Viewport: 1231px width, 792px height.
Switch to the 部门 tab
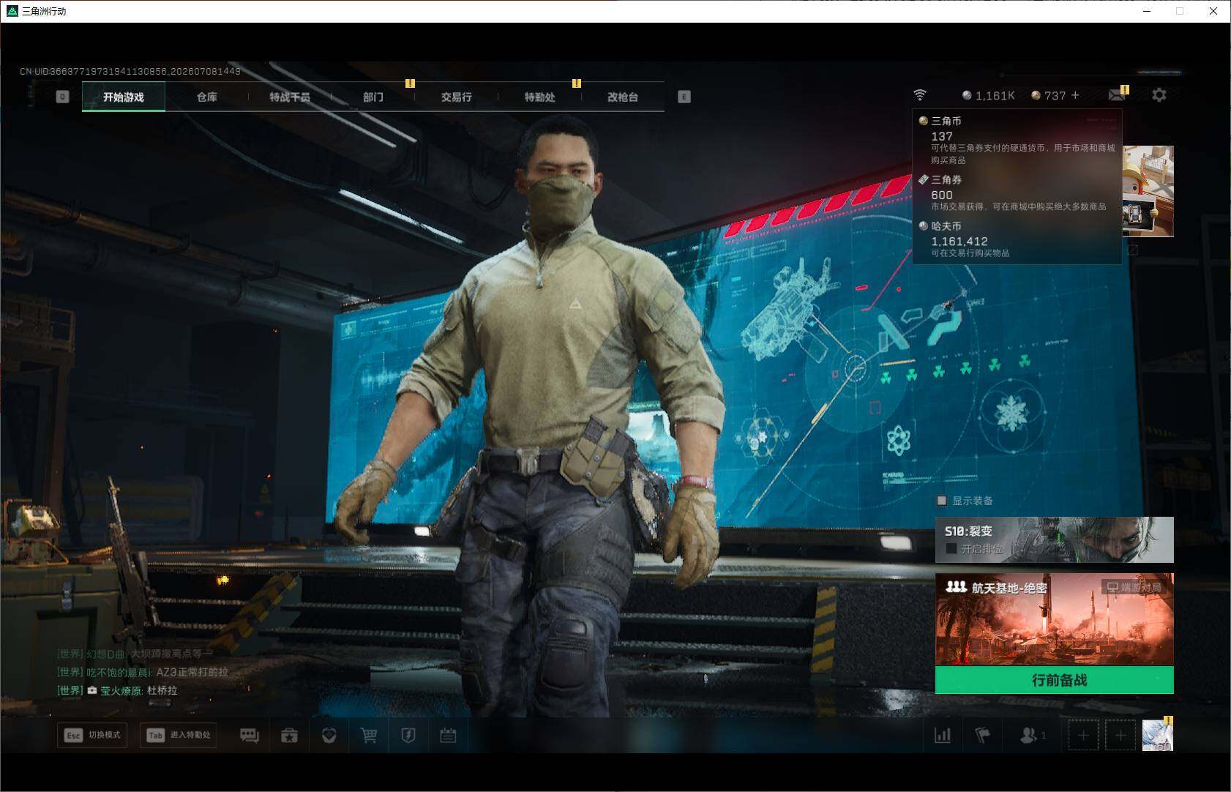(373, 97)
